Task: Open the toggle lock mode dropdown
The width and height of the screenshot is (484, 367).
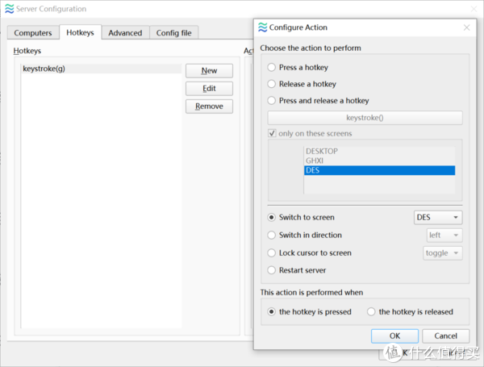Action: pyautogui.click(x=443, y=253)
